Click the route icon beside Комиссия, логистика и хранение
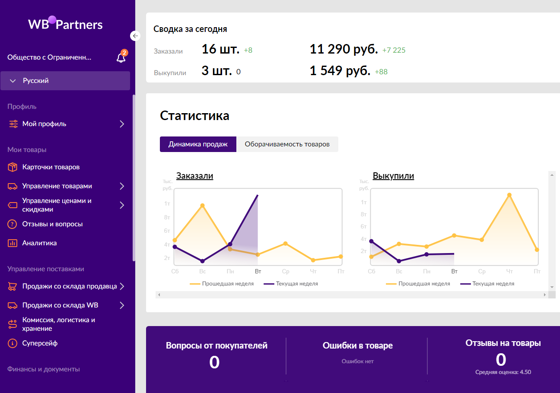560x393 pixels. tap(13, 324)
